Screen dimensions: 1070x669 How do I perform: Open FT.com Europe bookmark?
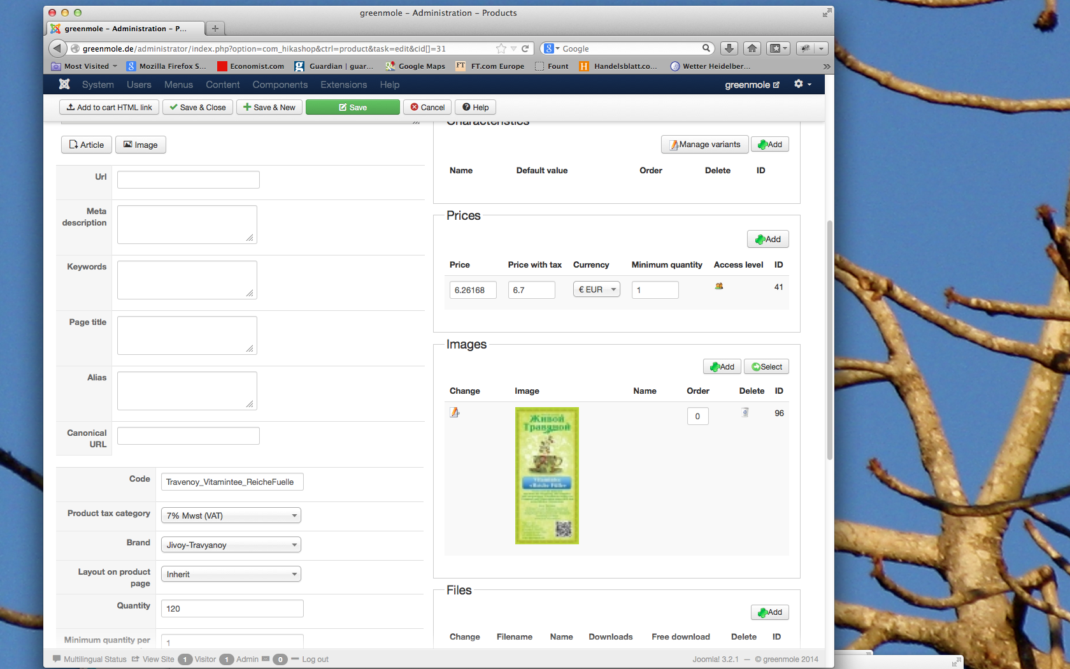pyautogui.click(x=490, y=66)
